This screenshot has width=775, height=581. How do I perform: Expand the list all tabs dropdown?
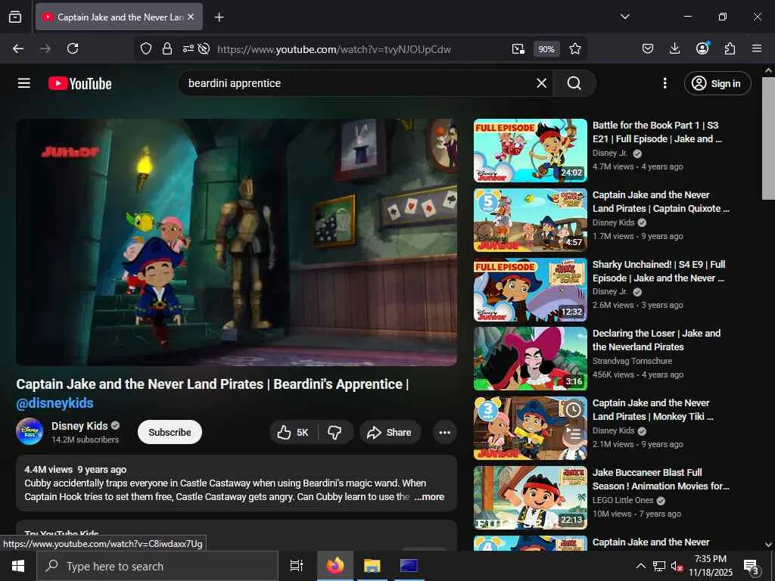click(x=625, y=17)
